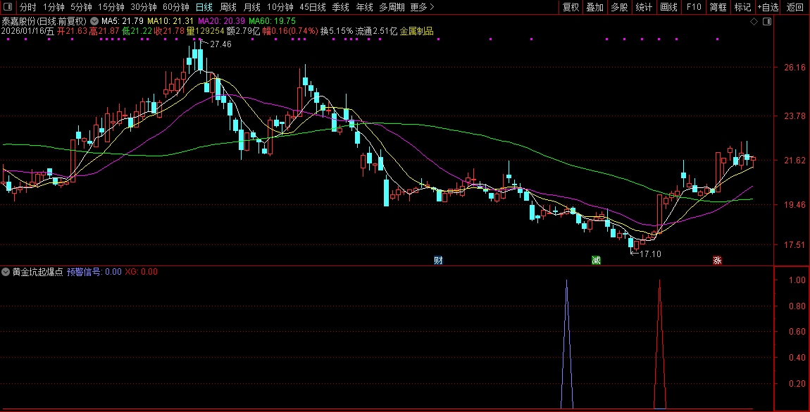The width and height of the screenshot is (810, 412).
Task: Select the 分时 intraday tab
Action: pos(28,7)
